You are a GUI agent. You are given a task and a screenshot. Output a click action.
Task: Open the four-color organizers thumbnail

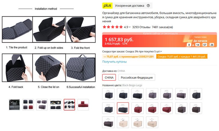pyautogui.click(x=28, y=105)
